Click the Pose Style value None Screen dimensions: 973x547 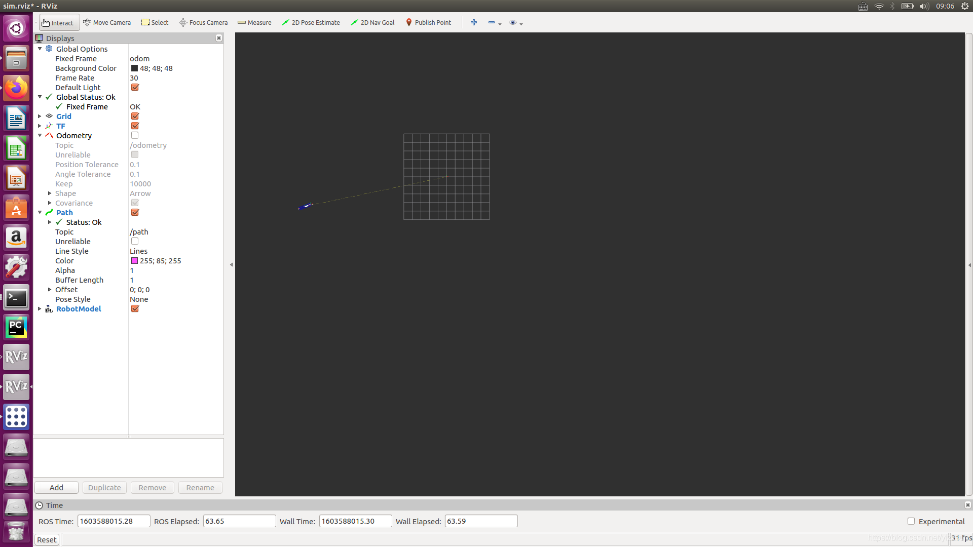[x=139, y=299]
